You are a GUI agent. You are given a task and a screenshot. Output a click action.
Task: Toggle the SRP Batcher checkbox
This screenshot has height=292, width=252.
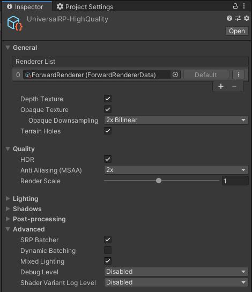coord(108,239)
